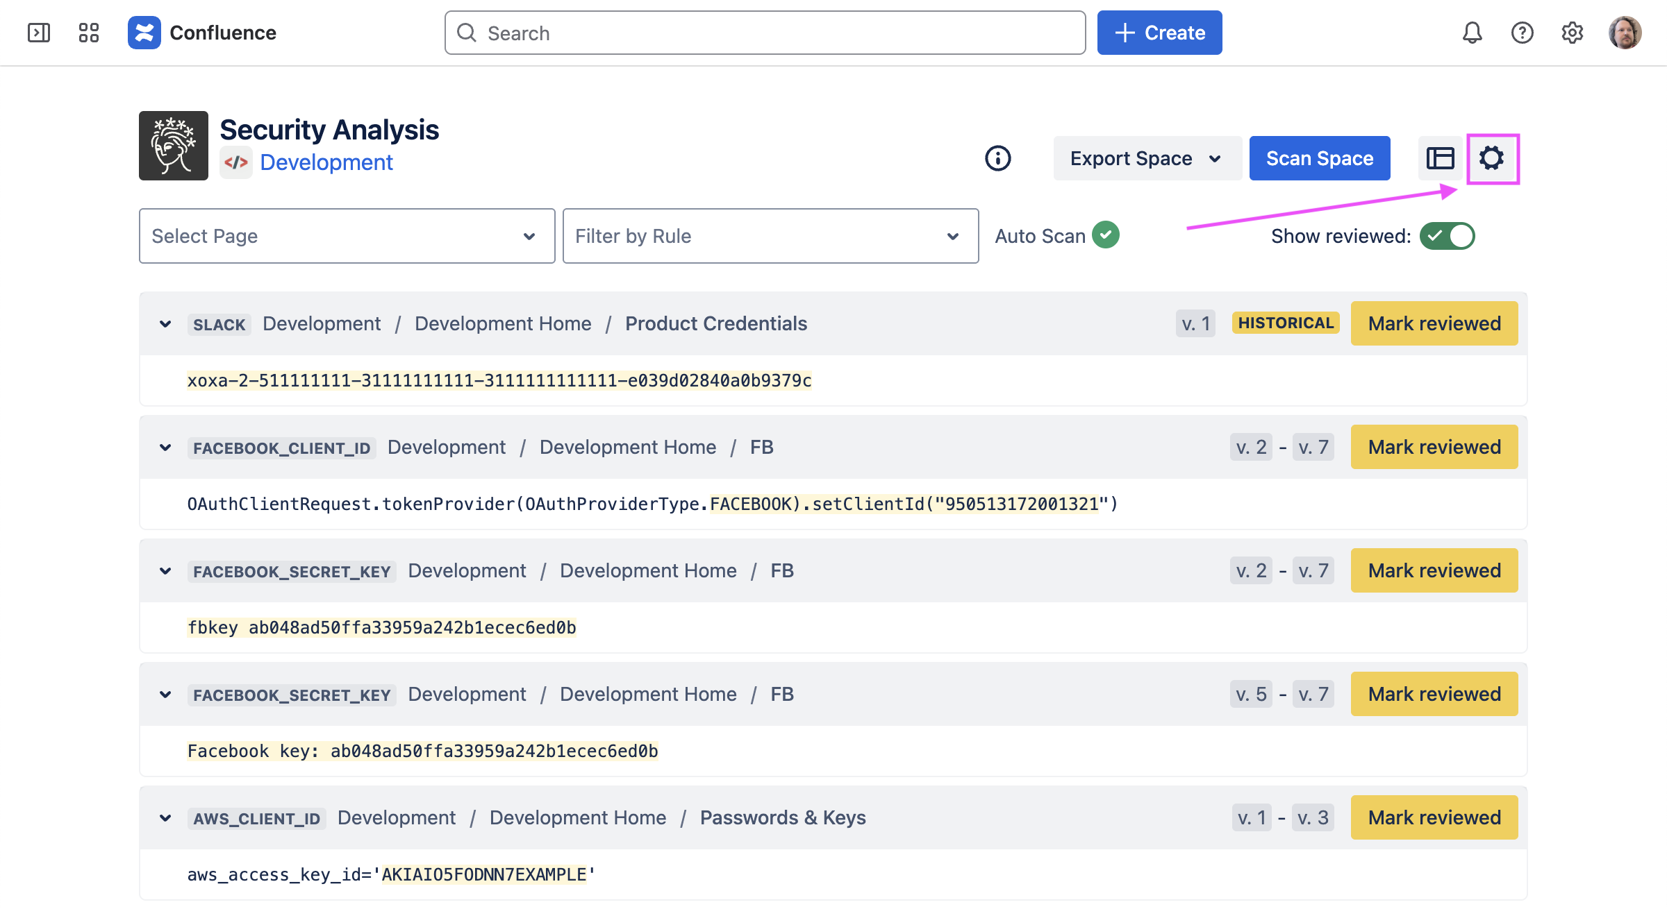The image size is (1667, 909).
Task: Click the Scan Space button
Action: pos(1319,158)
